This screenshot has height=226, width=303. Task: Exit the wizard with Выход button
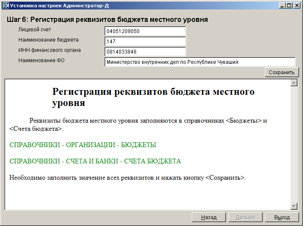(282, 217)
